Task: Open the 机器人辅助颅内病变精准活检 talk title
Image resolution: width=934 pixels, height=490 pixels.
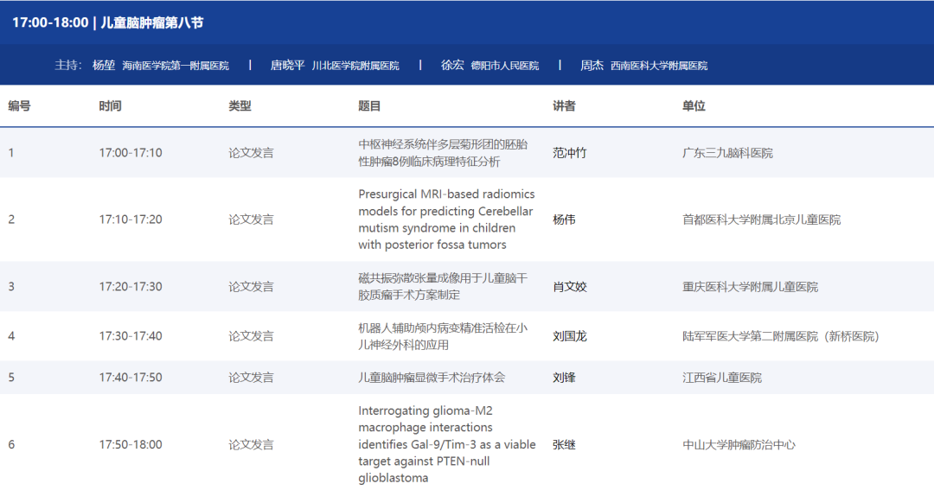Action: [x=443, y=336]
